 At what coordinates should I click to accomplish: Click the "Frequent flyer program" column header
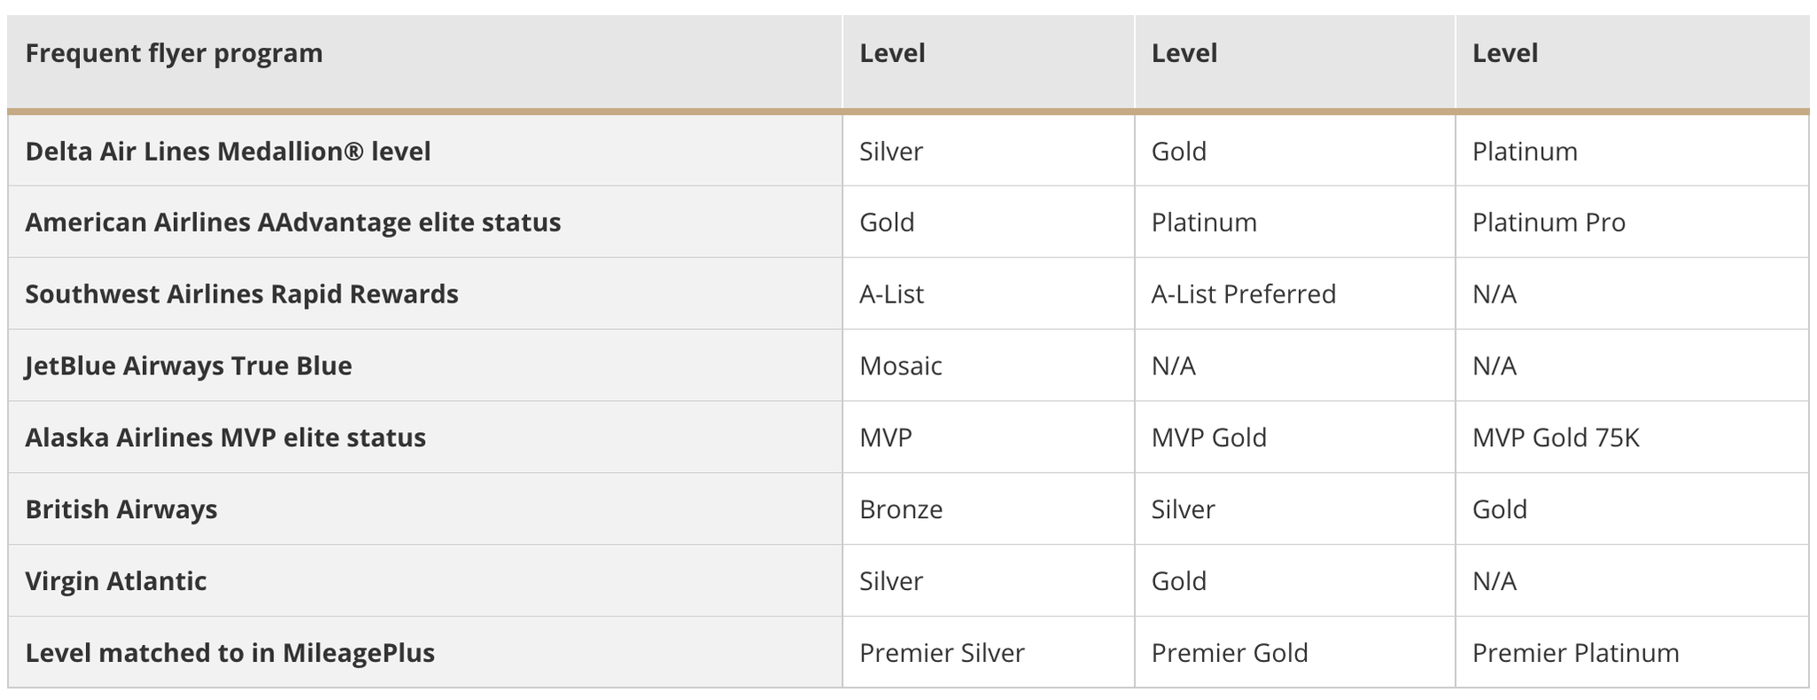coord(174,54)
